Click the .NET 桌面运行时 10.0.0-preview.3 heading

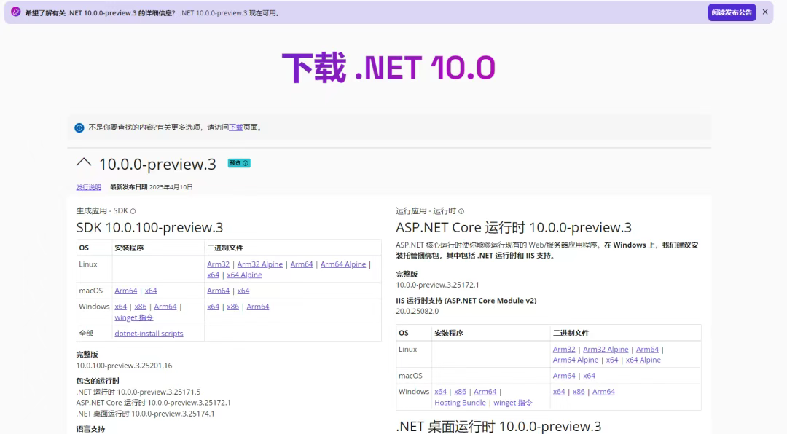[x=498, y=427]
